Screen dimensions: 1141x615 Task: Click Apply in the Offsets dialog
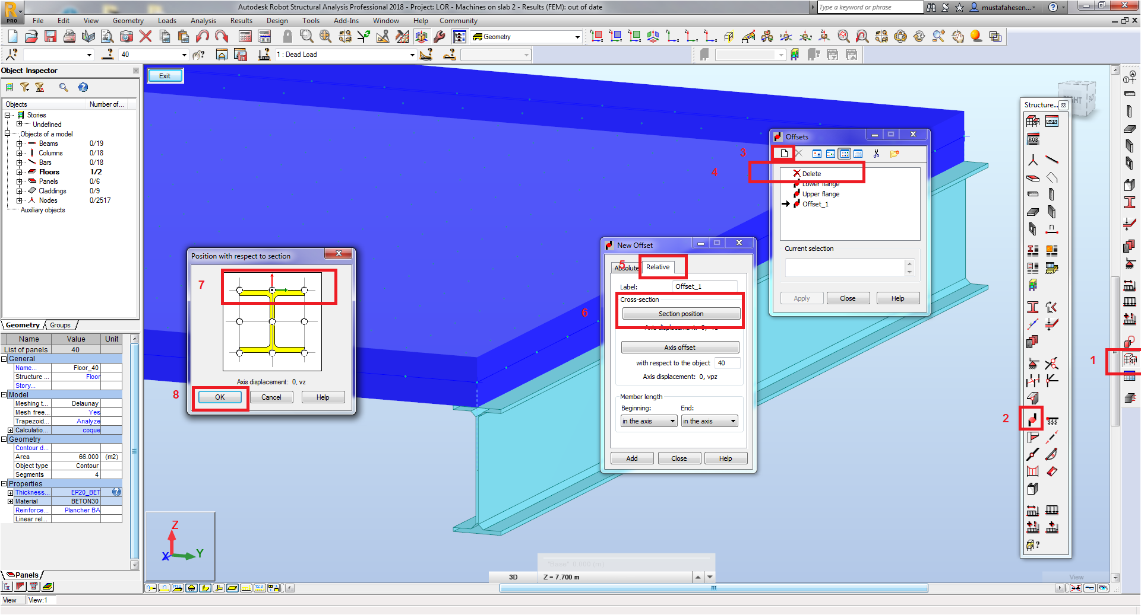pyautogui.click(x=802, y=298)
